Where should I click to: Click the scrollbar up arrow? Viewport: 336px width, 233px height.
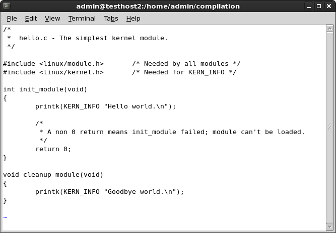(329, 29)
